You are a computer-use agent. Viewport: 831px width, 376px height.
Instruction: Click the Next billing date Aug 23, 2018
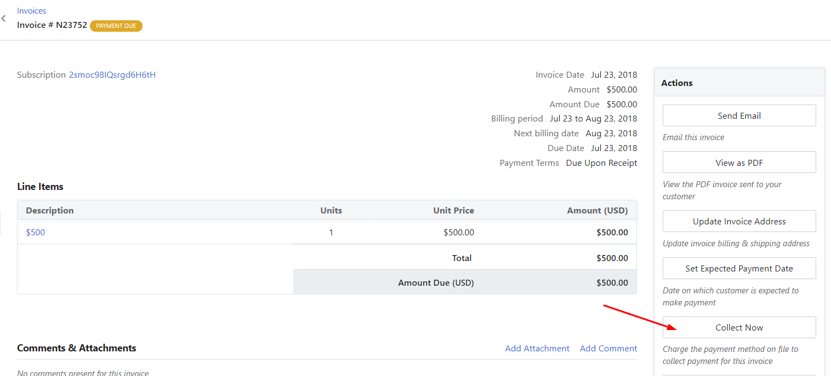point(611,134)
